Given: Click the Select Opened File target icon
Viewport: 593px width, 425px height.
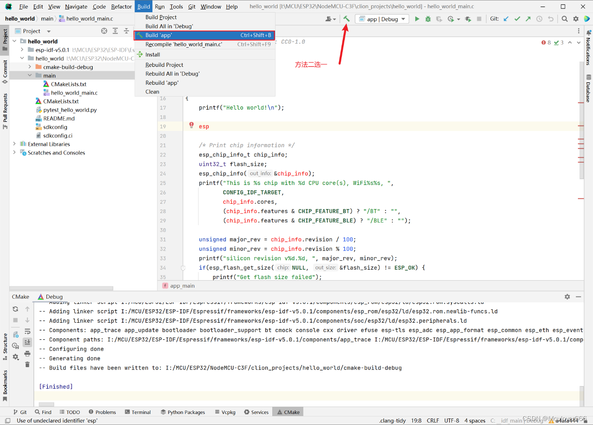Looking at the screenshot, I should tap(104, 31).
